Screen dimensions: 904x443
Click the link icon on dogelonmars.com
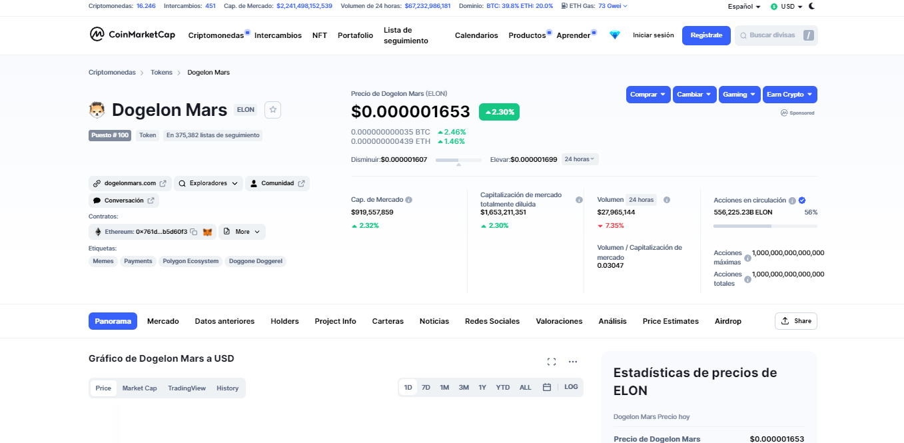pyautogui.click(x=97, y=183)
